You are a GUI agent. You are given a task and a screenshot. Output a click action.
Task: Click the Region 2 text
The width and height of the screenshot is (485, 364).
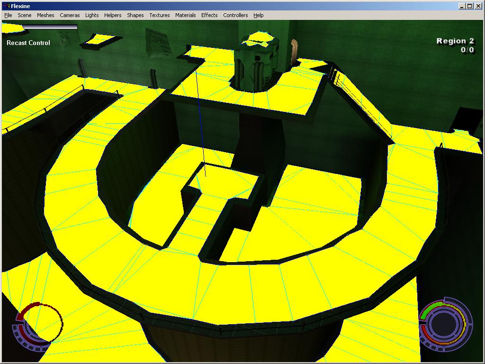455,41
